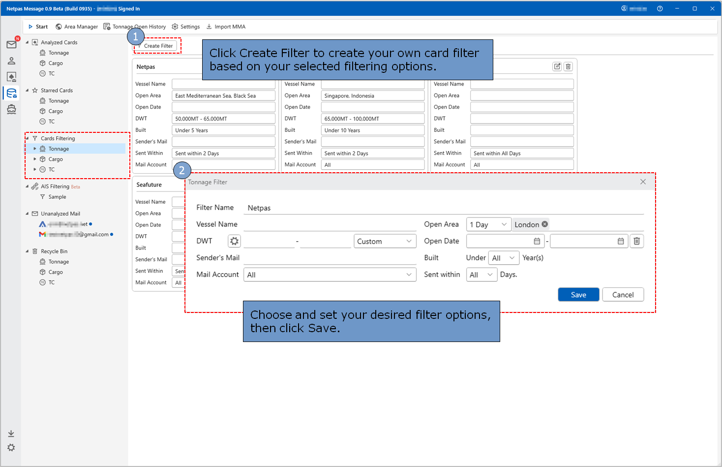This screenshot has height=467, width=722.
Task: Open Area Manager from the toolbar
Action: point(76,27)
